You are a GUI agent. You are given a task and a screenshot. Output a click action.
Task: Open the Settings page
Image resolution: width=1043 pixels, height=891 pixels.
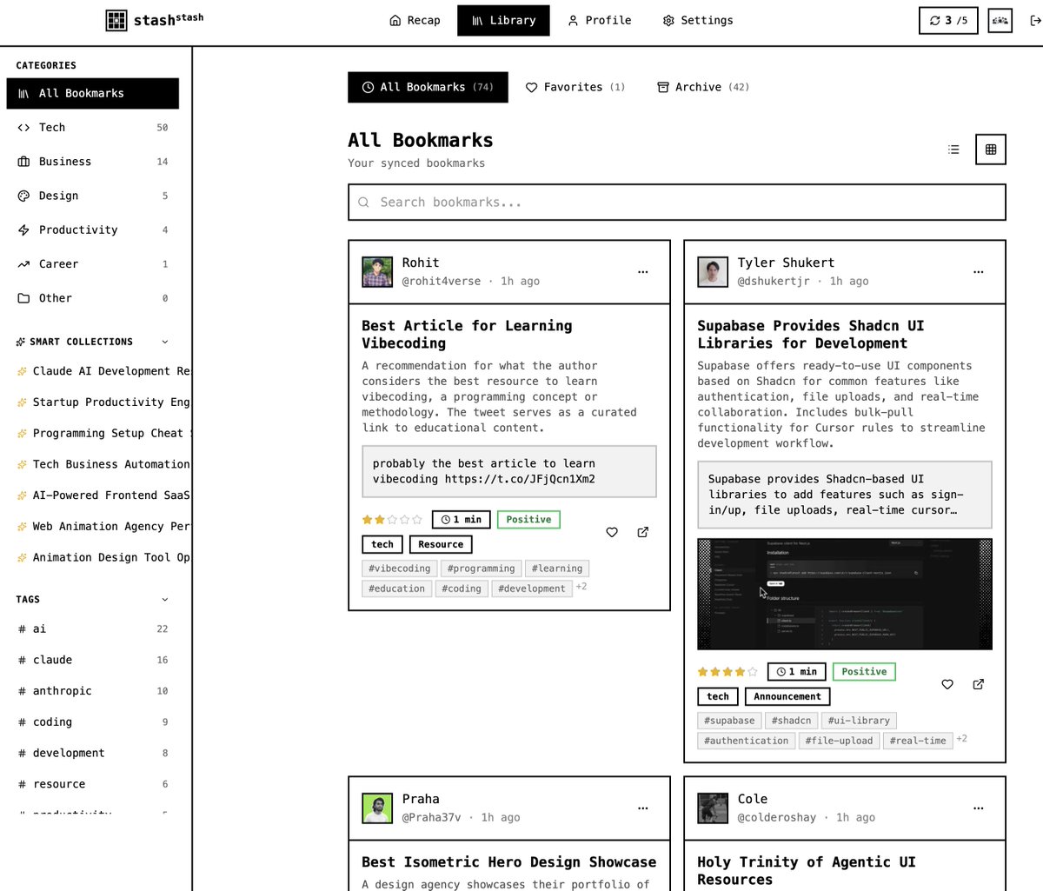(698, 20)
